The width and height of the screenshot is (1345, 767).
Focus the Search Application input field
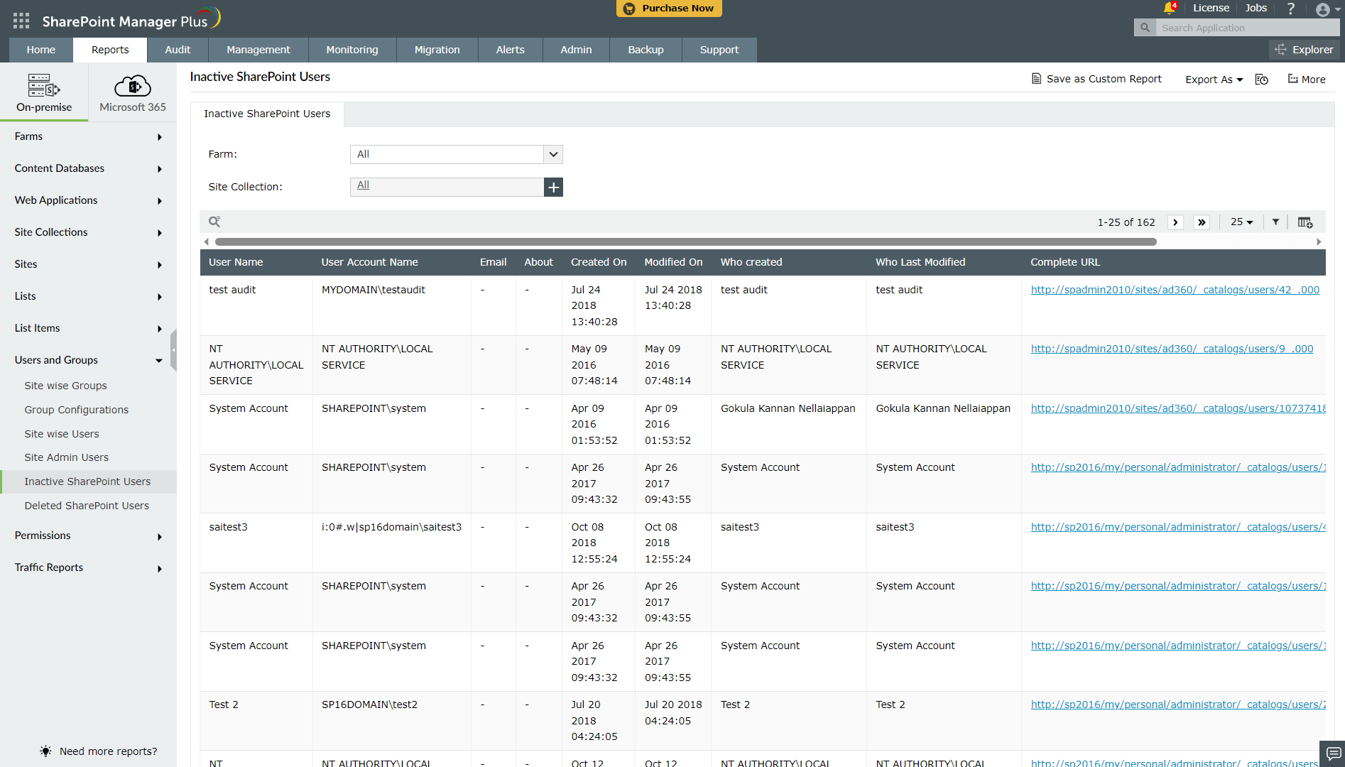1248,28
